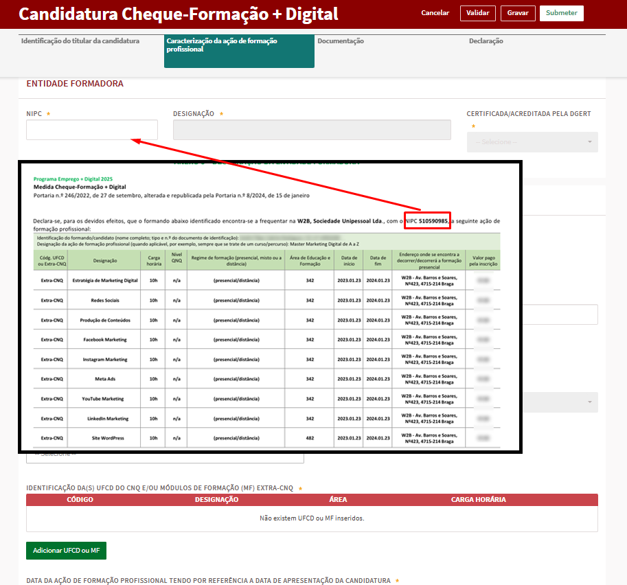Viewport: 627px width, 585px height.
Task: Click the Adicionar UFCD ou MF button
Action: (66, 551)
